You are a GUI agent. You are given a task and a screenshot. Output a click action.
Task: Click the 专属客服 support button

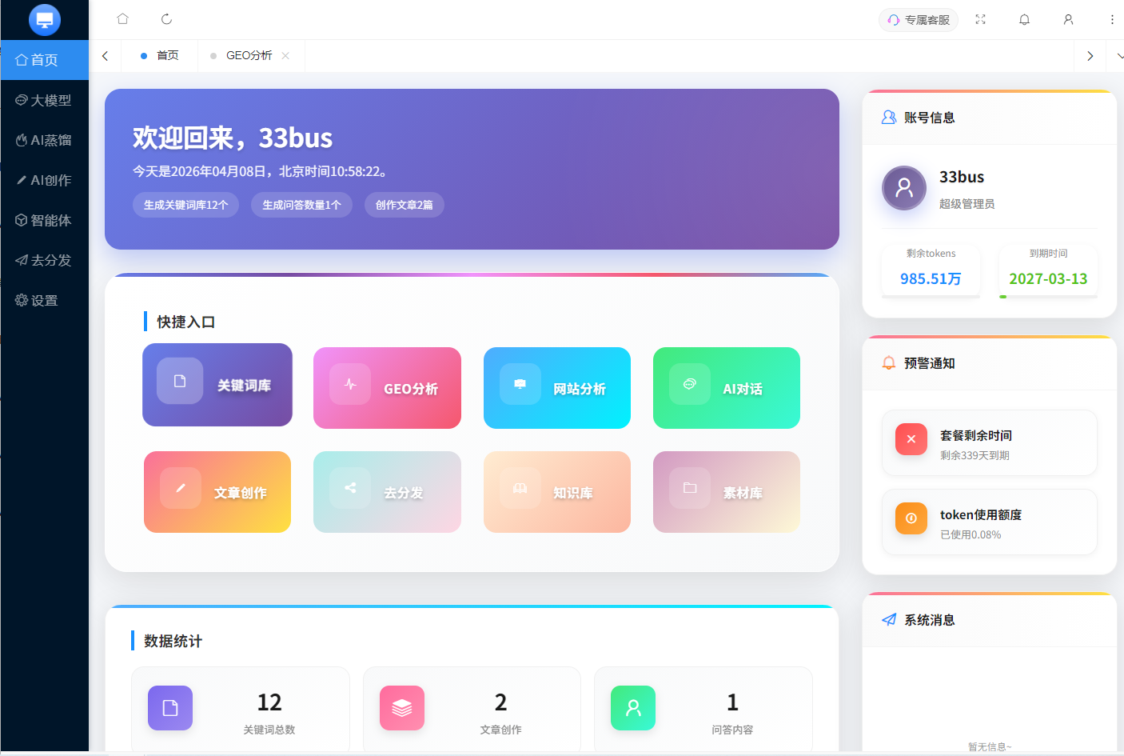pos(919,20)
